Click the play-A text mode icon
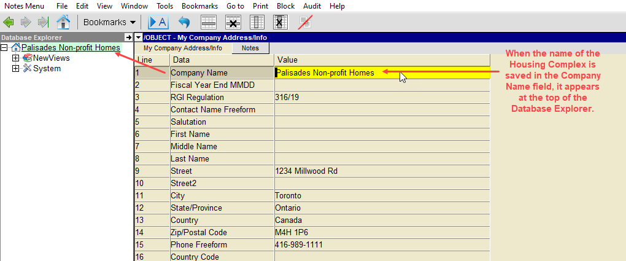 click(x=158, y=22)
